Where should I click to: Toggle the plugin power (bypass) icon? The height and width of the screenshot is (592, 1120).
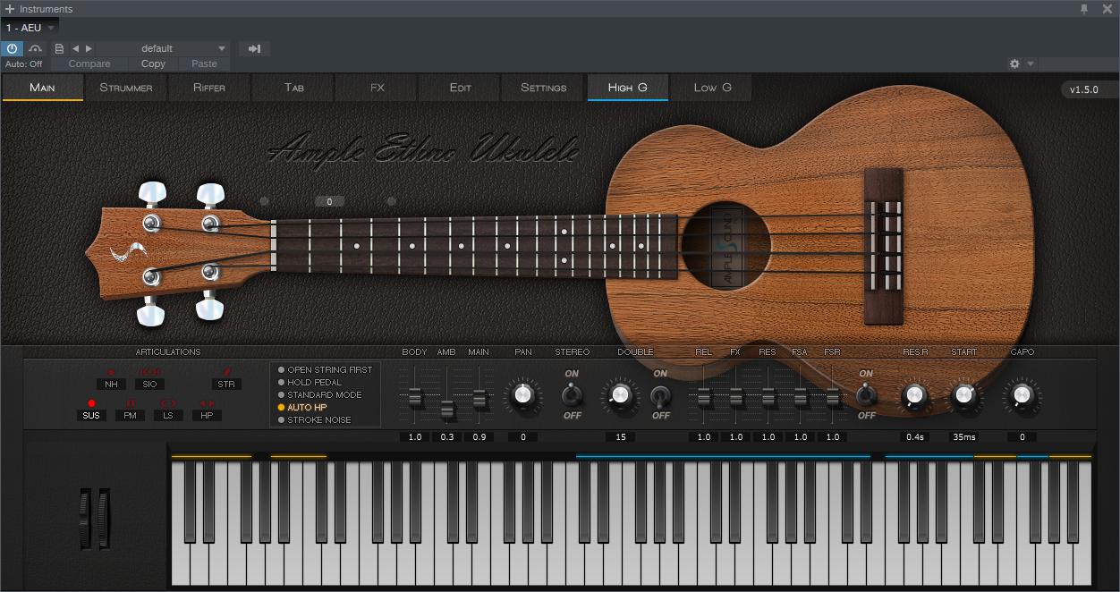(x=13, y=48)
